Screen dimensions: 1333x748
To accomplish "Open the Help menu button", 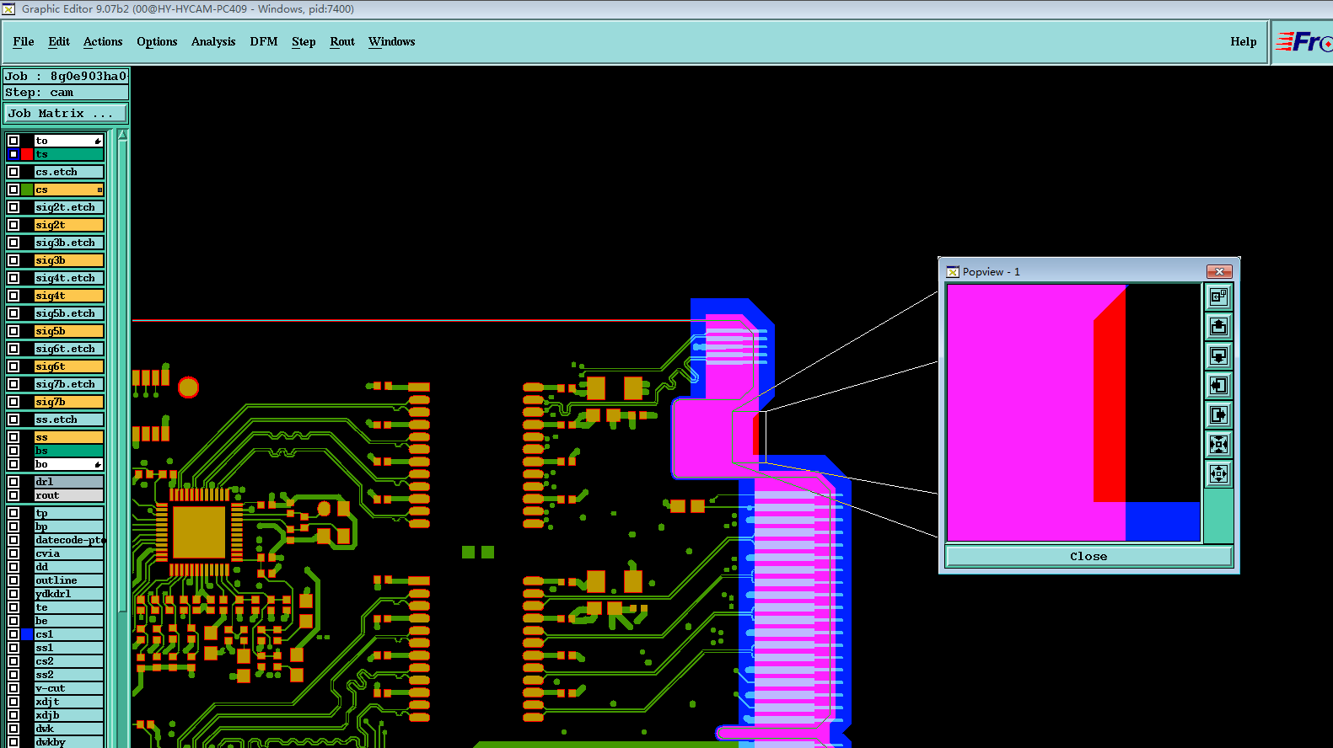I will (x=1243, y=41).
